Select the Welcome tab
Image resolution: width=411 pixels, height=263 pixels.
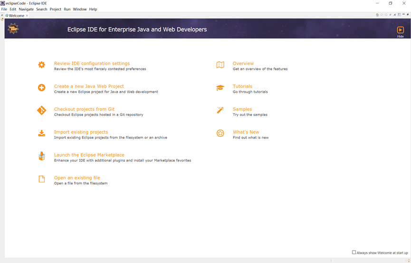(17, 16)
